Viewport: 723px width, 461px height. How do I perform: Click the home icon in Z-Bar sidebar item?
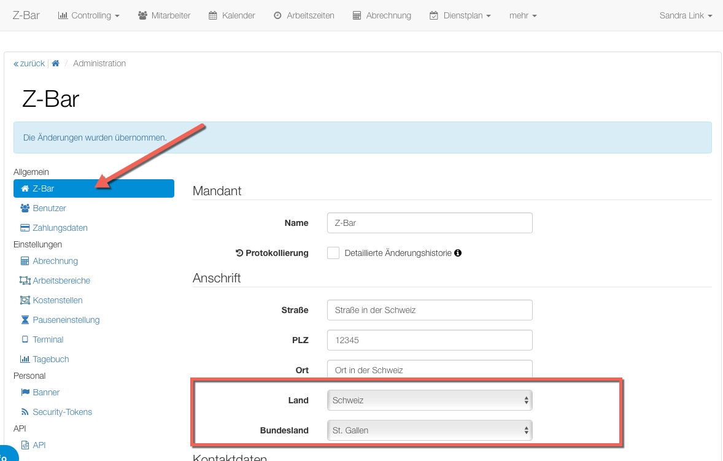click(x=25, y=188)
